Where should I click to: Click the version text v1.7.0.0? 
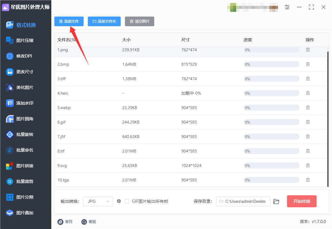click(319, 221)
